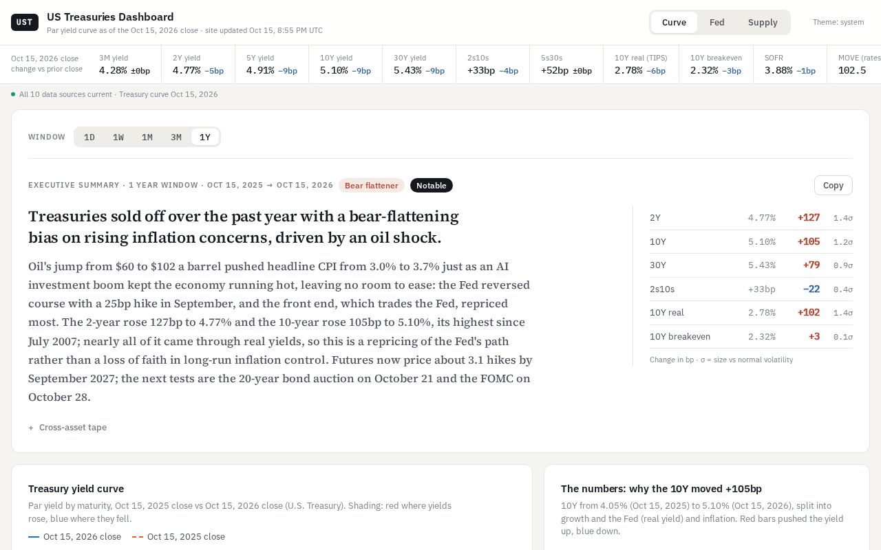The height and width of the screenshot is (550, 881).
Task: Click 'The numbers: why the 10Y moved' heading
Action: [x=661, y=489]
